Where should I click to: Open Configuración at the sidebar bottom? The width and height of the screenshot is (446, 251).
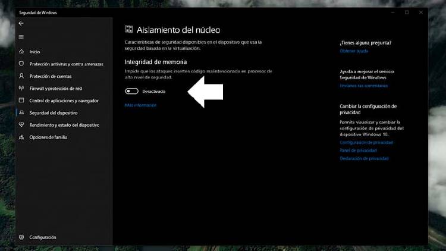(x=43, y=237)
